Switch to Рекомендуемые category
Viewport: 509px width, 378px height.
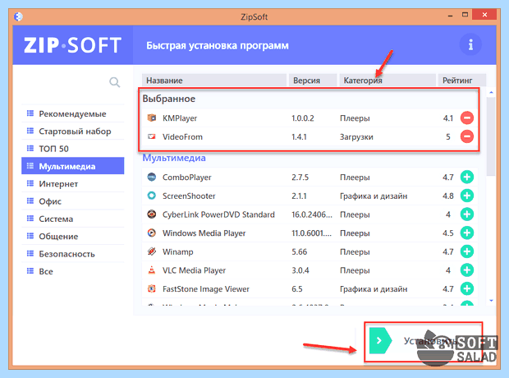(x=73, y=113)
